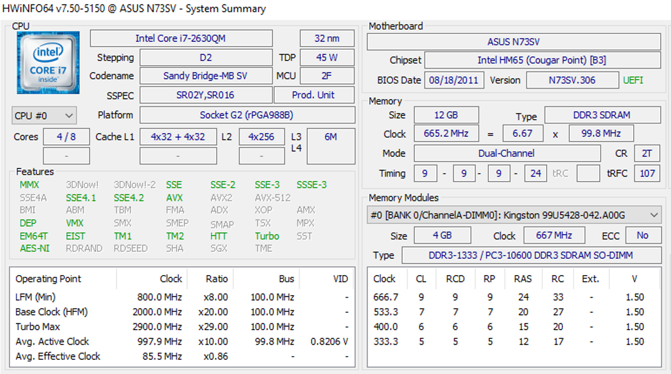Screen dimensions: 671x374
Task: Select the DDR3-1333 / PC3-10600 module type field
Action: 531,255
